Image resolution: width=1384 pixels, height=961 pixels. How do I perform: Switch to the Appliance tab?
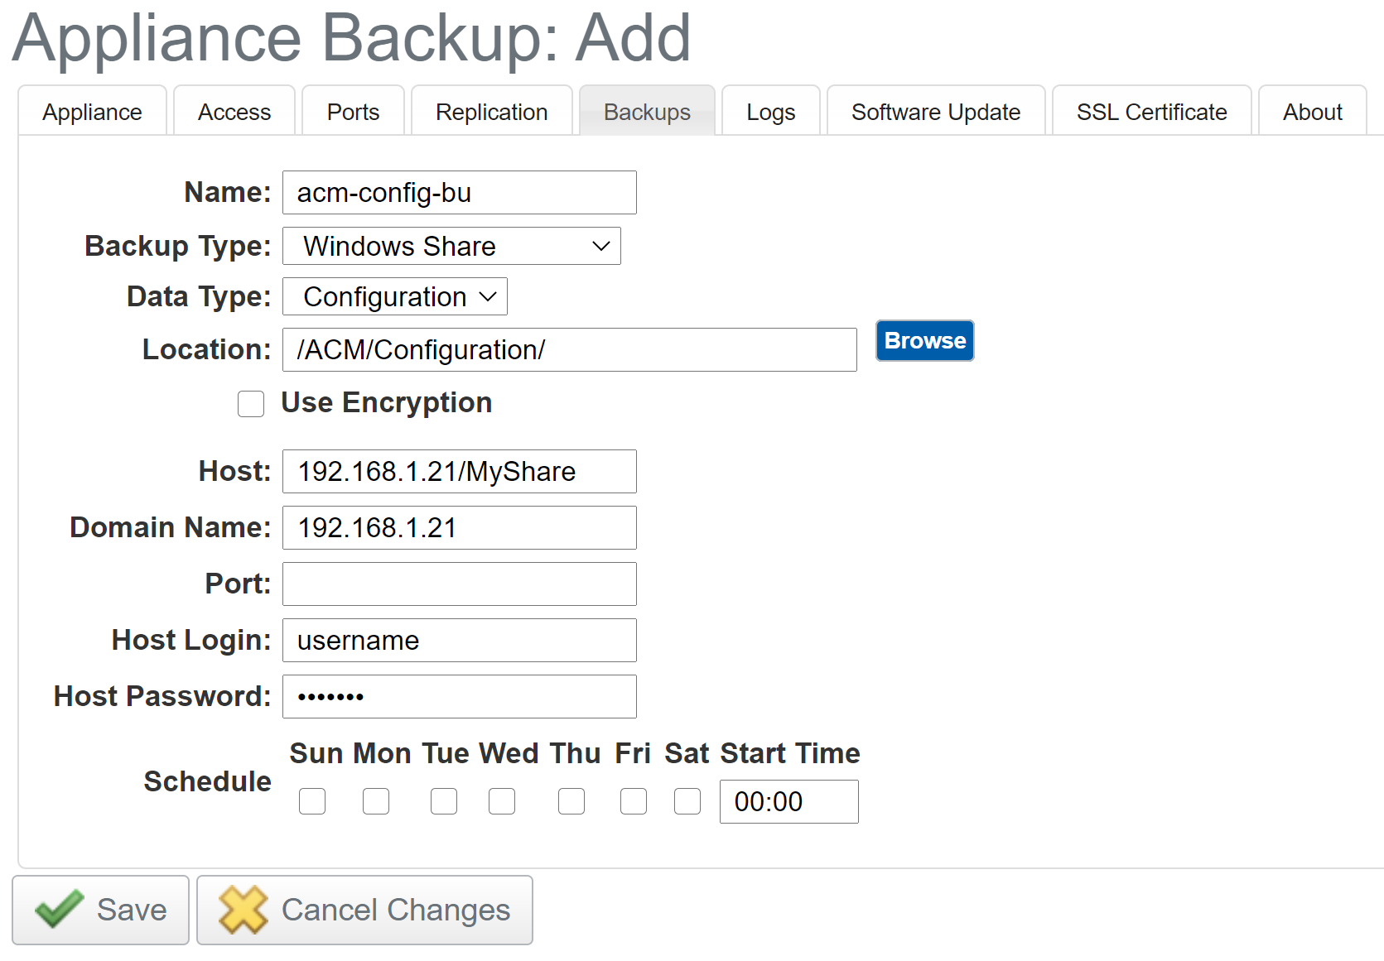92,111
